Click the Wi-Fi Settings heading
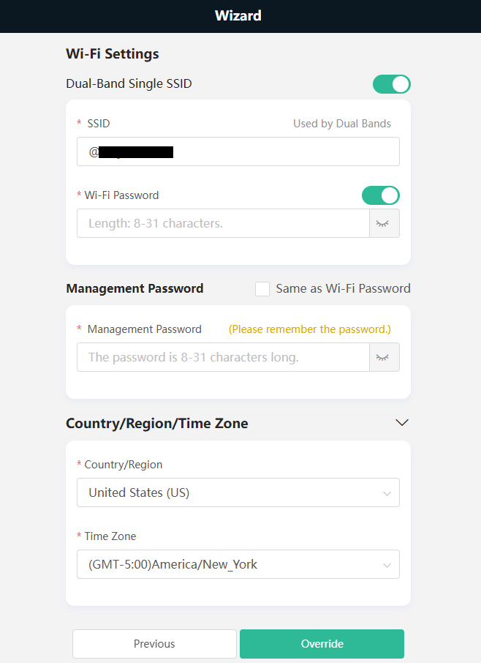The width and height of the screenshot is (481, 663). pos(113,53)
